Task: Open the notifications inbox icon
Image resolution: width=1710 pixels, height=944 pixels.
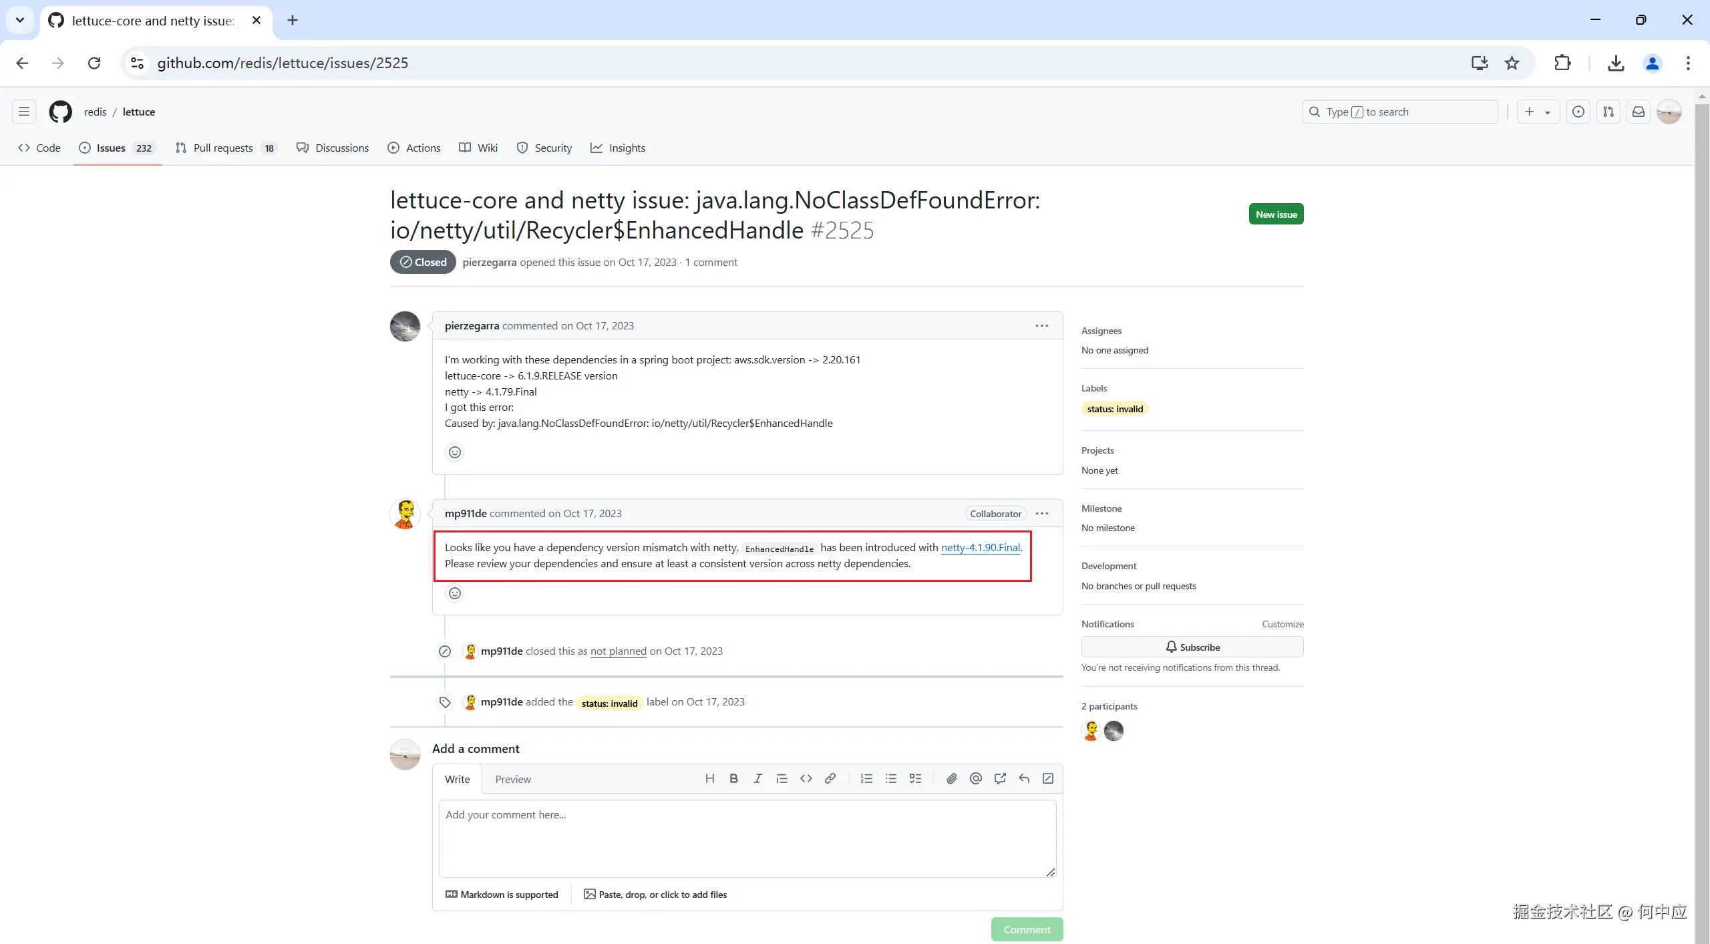Action: point(1639,112)
